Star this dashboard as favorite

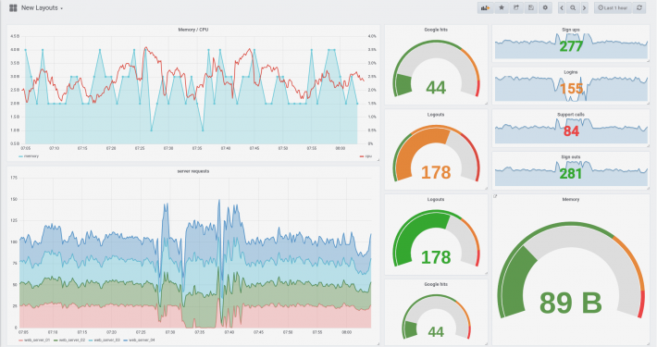(502, 8)
